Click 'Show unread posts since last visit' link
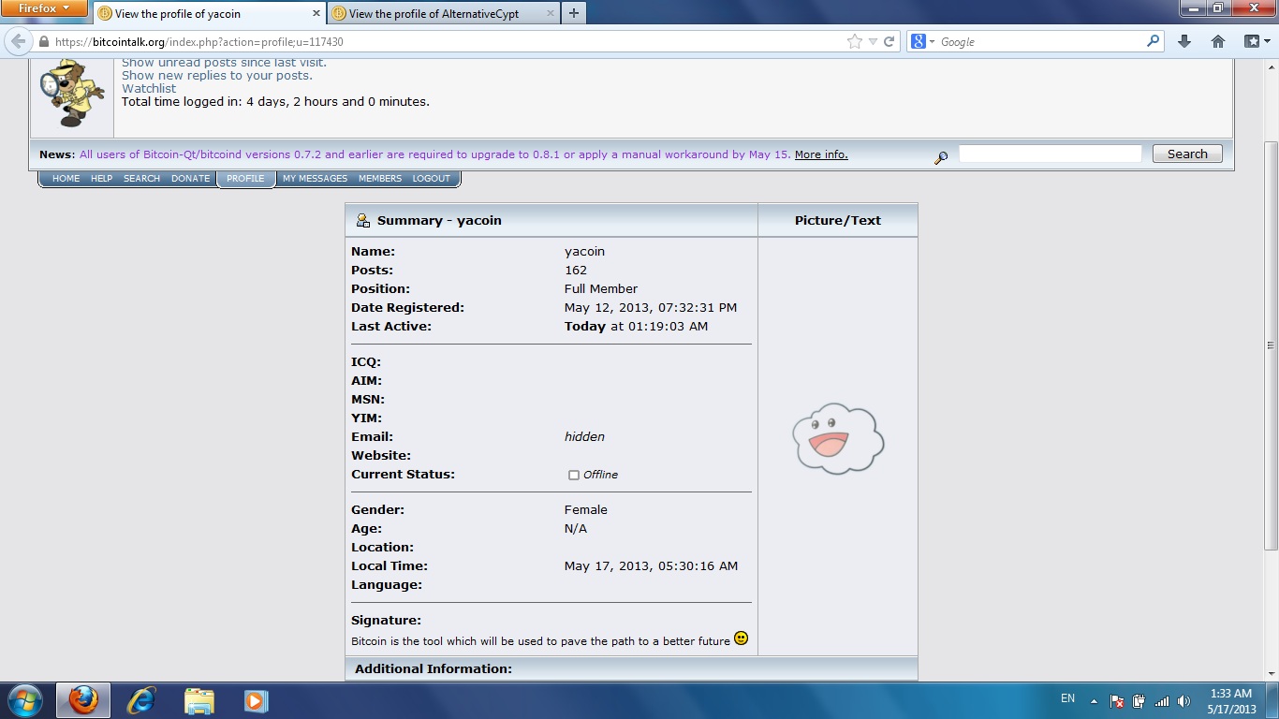This screenshot has height=719, width=1279. coord(224,63)
